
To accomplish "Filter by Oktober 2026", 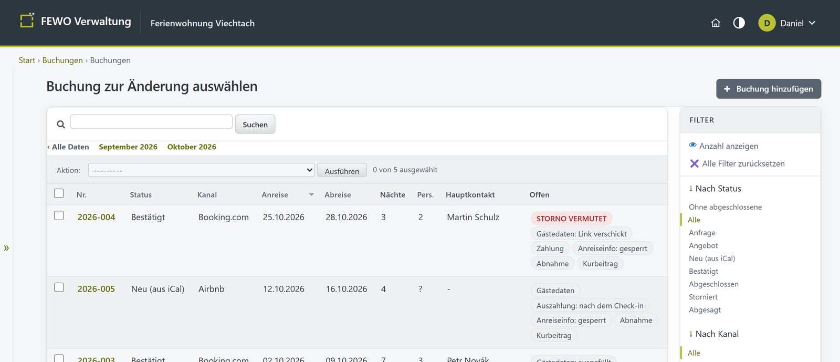I will [192, 147].
